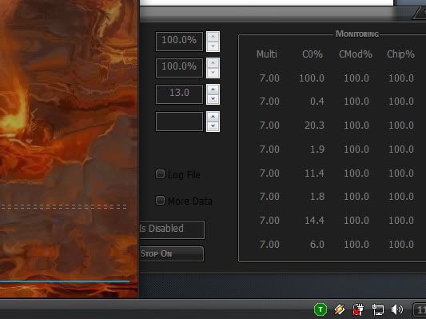Click down arrow beside the empty value field
426x319 pixels.
213,126
